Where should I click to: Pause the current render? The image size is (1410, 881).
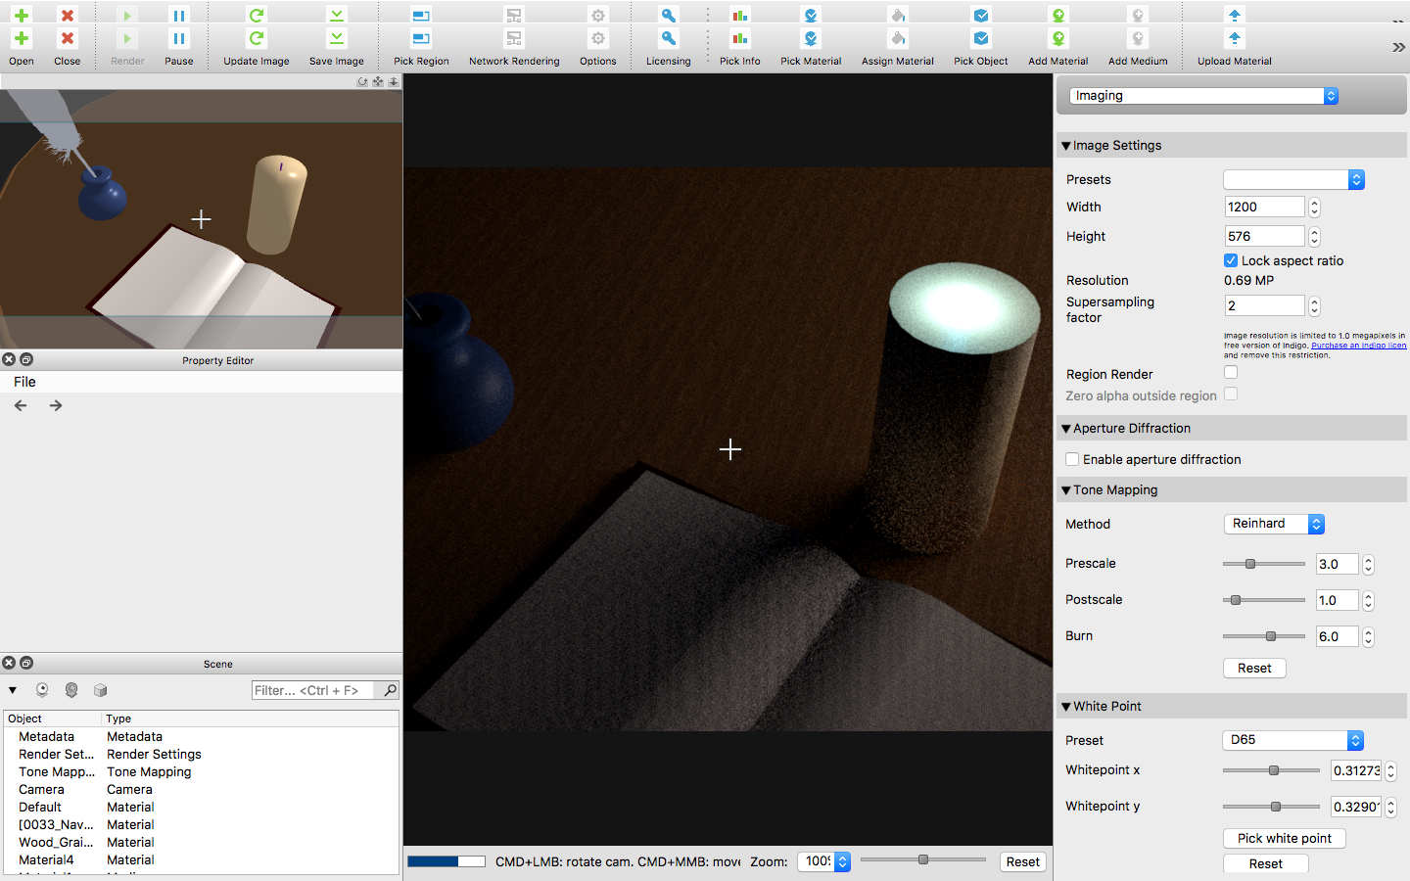(x=178, y=39)
